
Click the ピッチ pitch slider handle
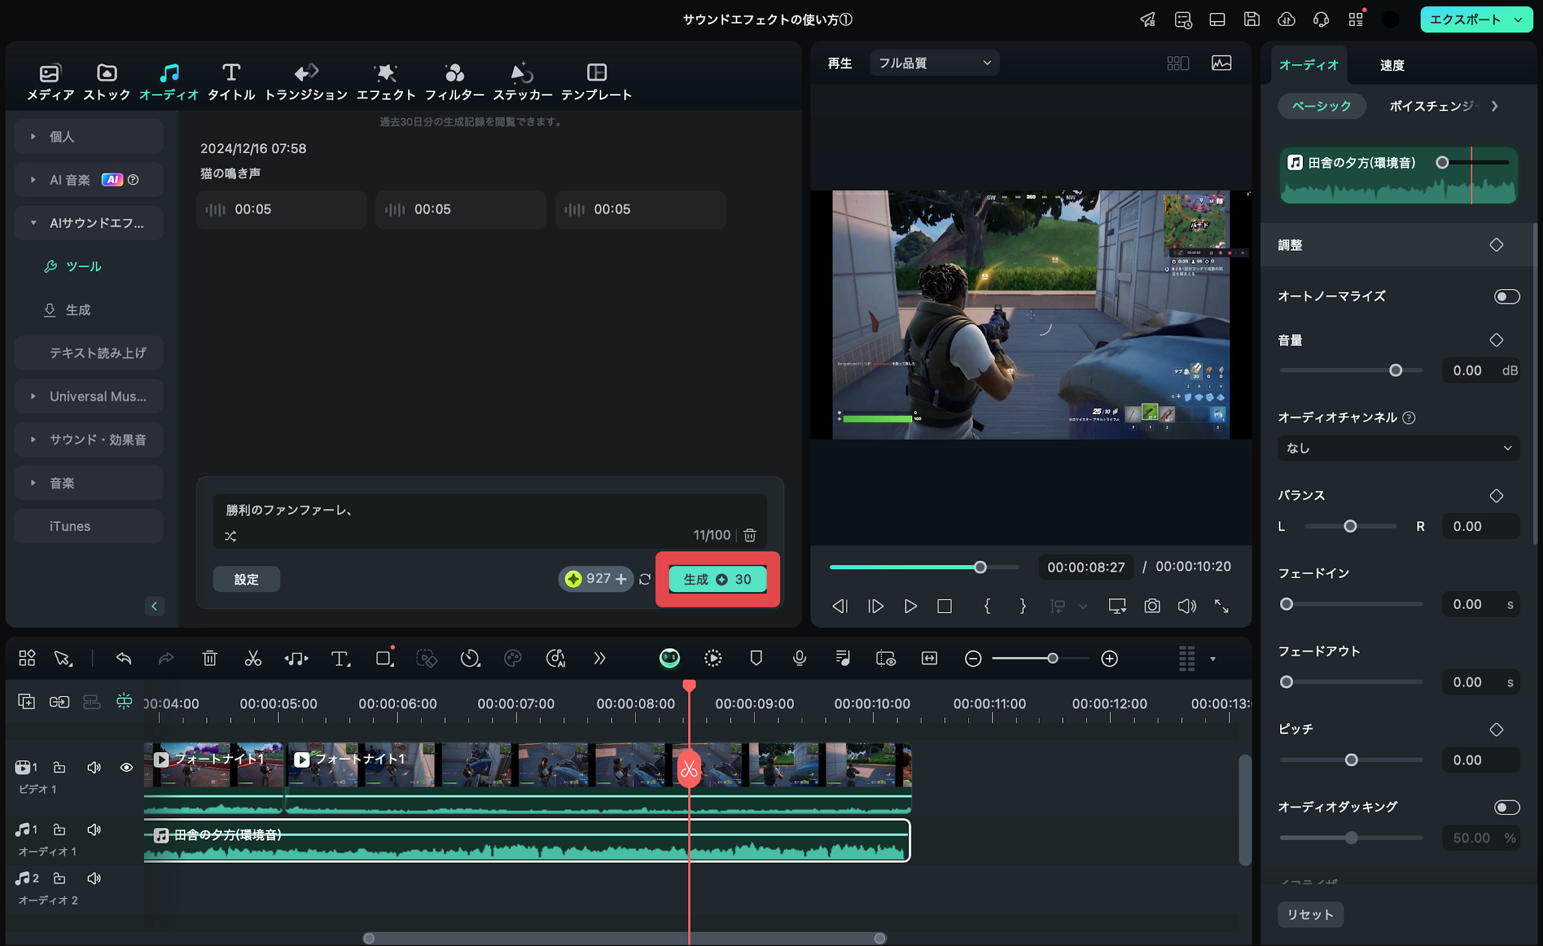(x=1352, y=760)
